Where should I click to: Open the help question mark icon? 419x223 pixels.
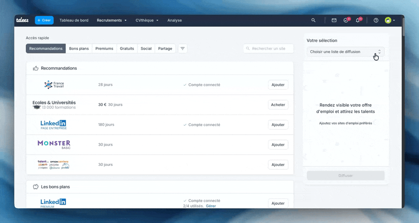(376, 20)
